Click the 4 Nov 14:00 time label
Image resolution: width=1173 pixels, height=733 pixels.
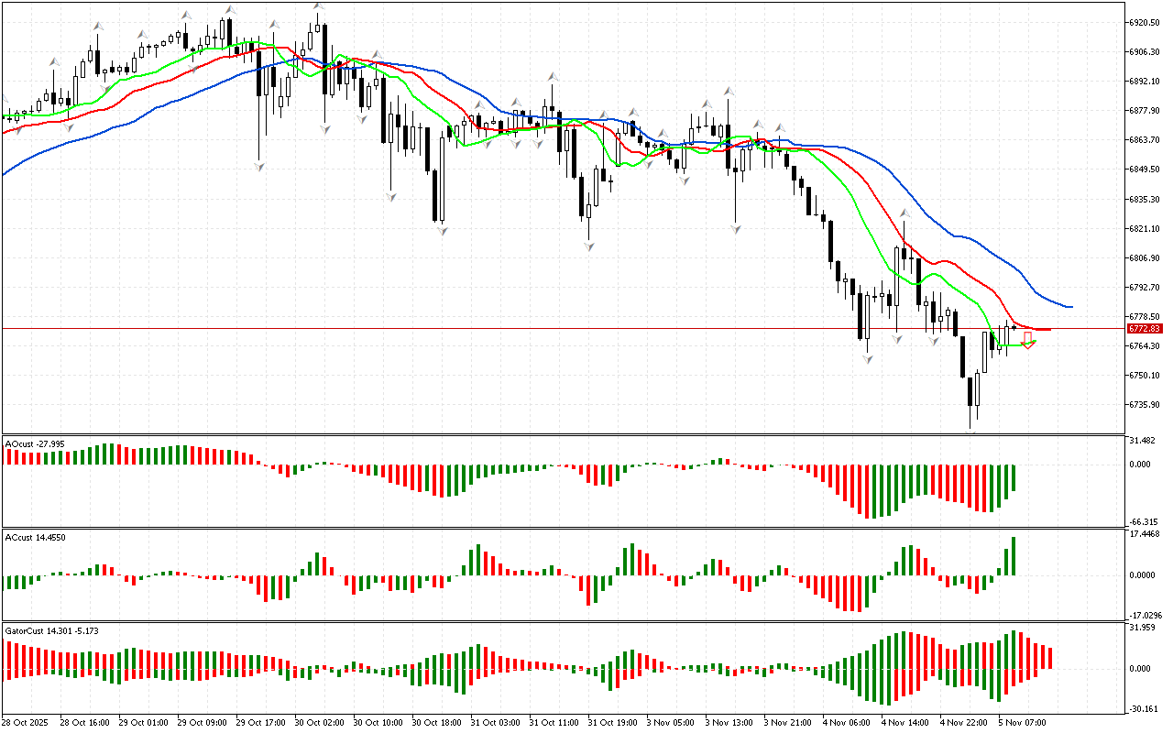tap(904, 723)
